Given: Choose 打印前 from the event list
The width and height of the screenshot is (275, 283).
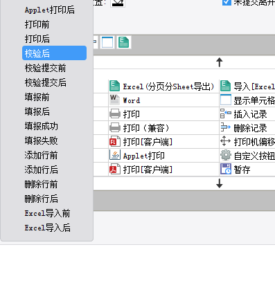Looking at the screenshot, I should click(x=37, y=24).
